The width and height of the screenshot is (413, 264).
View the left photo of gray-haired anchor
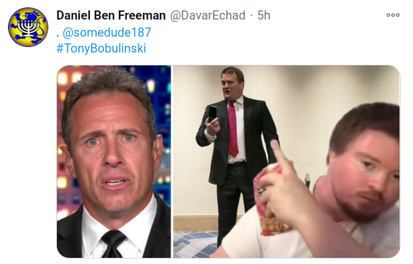pyautogui.click(x=114, y=161)
